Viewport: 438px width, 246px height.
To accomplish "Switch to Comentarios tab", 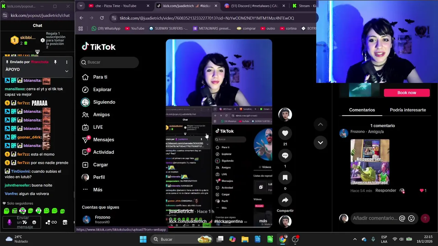I will click(362, 110).
